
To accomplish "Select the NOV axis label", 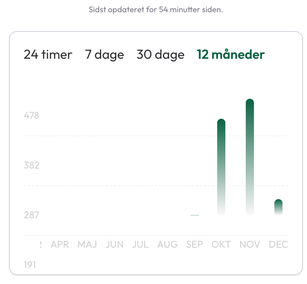I will pos(250,245).
